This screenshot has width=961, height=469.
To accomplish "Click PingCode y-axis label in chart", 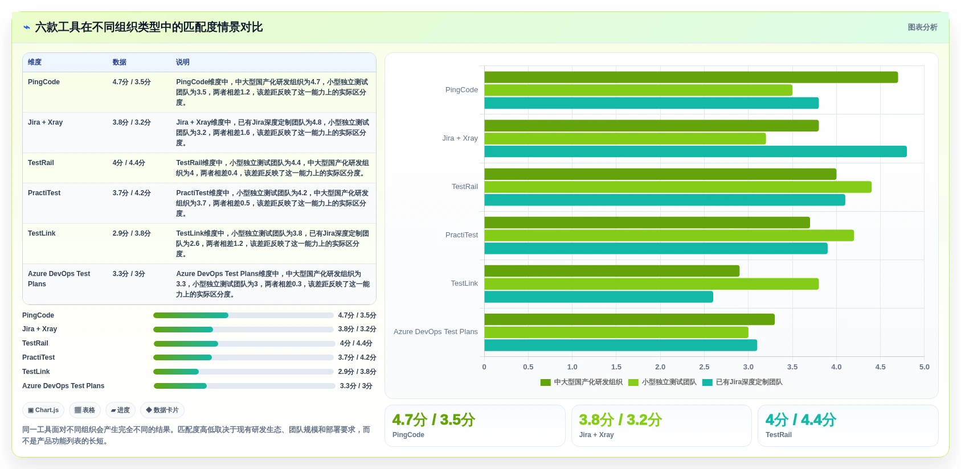I will tap(461, 90).
